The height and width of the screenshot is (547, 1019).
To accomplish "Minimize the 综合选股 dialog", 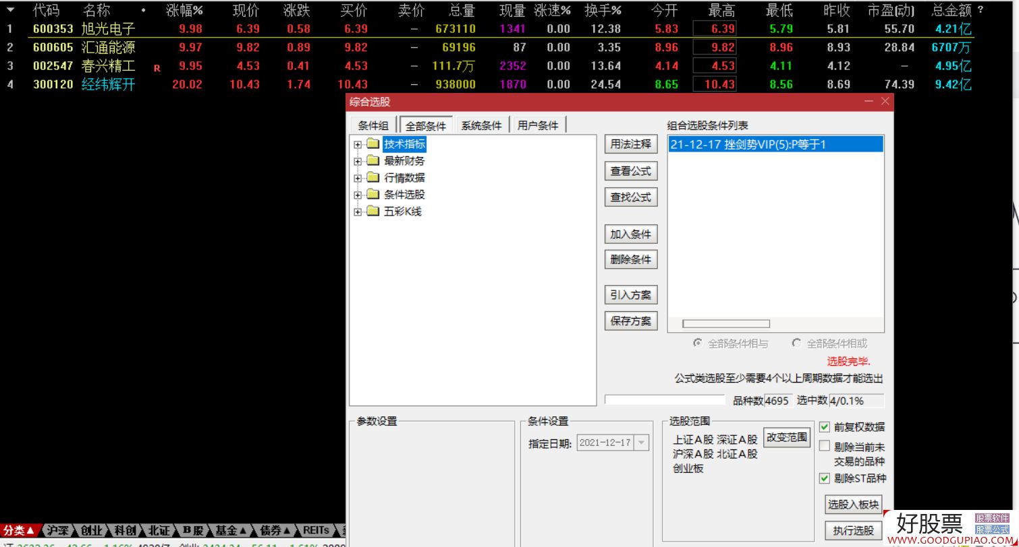I will 868,101.
